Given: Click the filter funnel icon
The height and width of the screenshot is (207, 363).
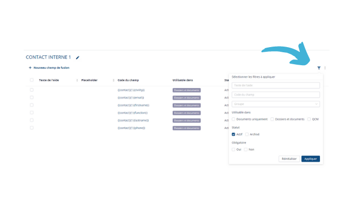Looking at the screenshot, I should click(319, 68).
